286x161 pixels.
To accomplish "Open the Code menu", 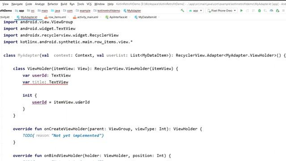I will [x=29, y=4].
